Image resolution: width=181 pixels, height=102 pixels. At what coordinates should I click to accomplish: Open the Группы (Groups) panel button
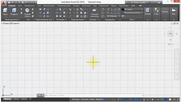click(165, 14)
